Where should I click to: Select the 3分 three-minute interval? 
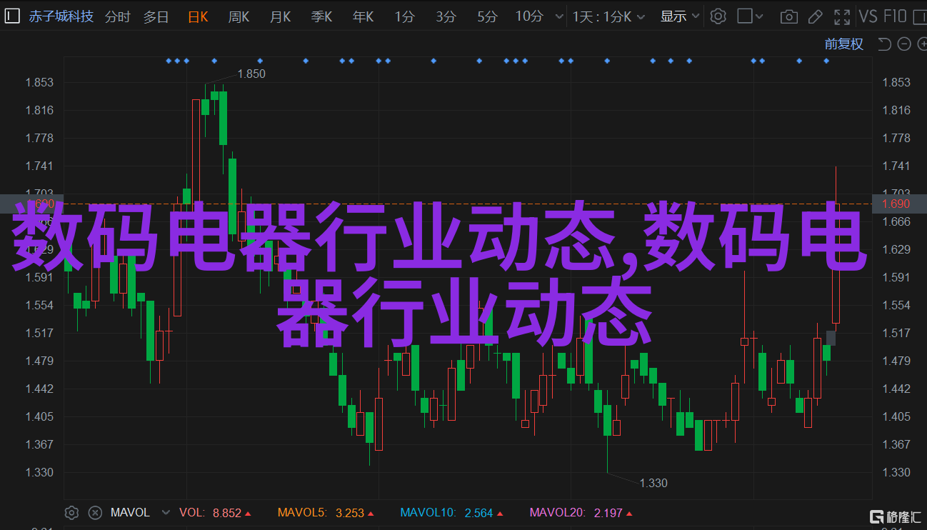click(446, 16)
